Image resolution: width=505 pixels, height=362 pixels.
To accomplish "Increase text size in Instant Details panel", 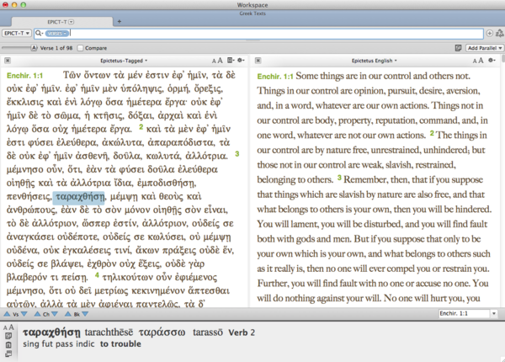I will click(x=11, y=327).
